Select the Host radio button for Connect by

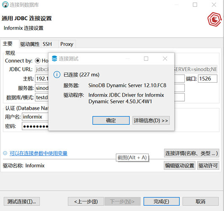point(38,61)
